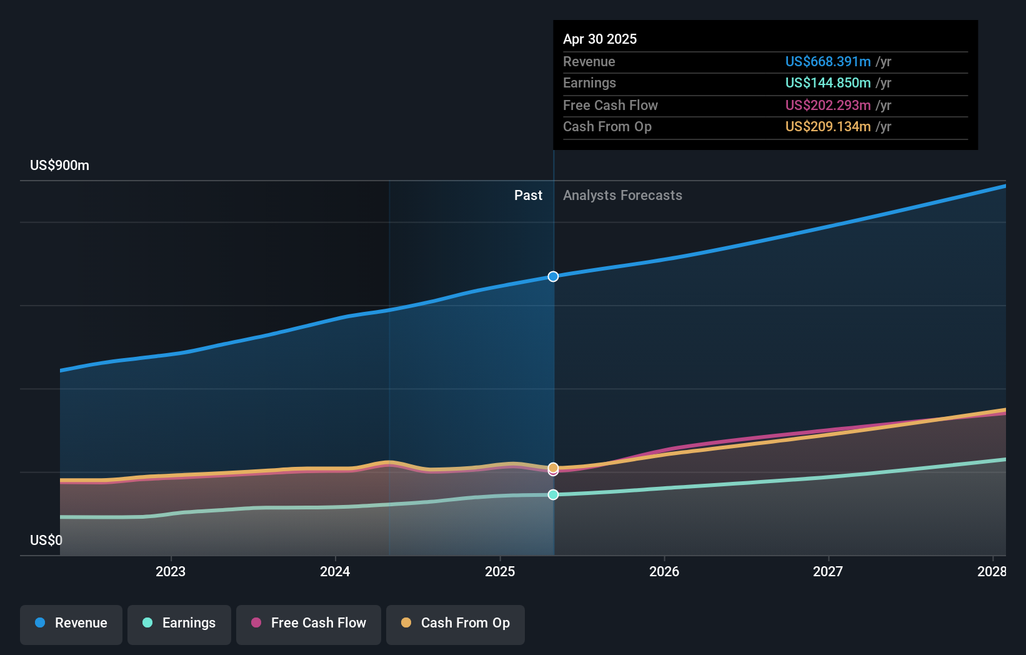Viewport: 1026px width, 655px height.
Task: Select the 2025 x-axis label
Action: (x=500, y=571)
